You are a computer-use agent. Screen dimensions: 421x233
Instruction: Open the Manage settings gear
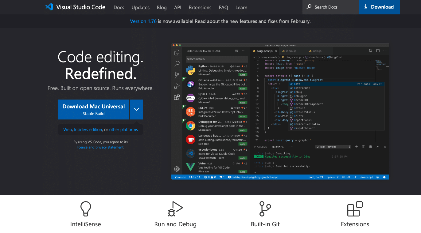[177, 169]
